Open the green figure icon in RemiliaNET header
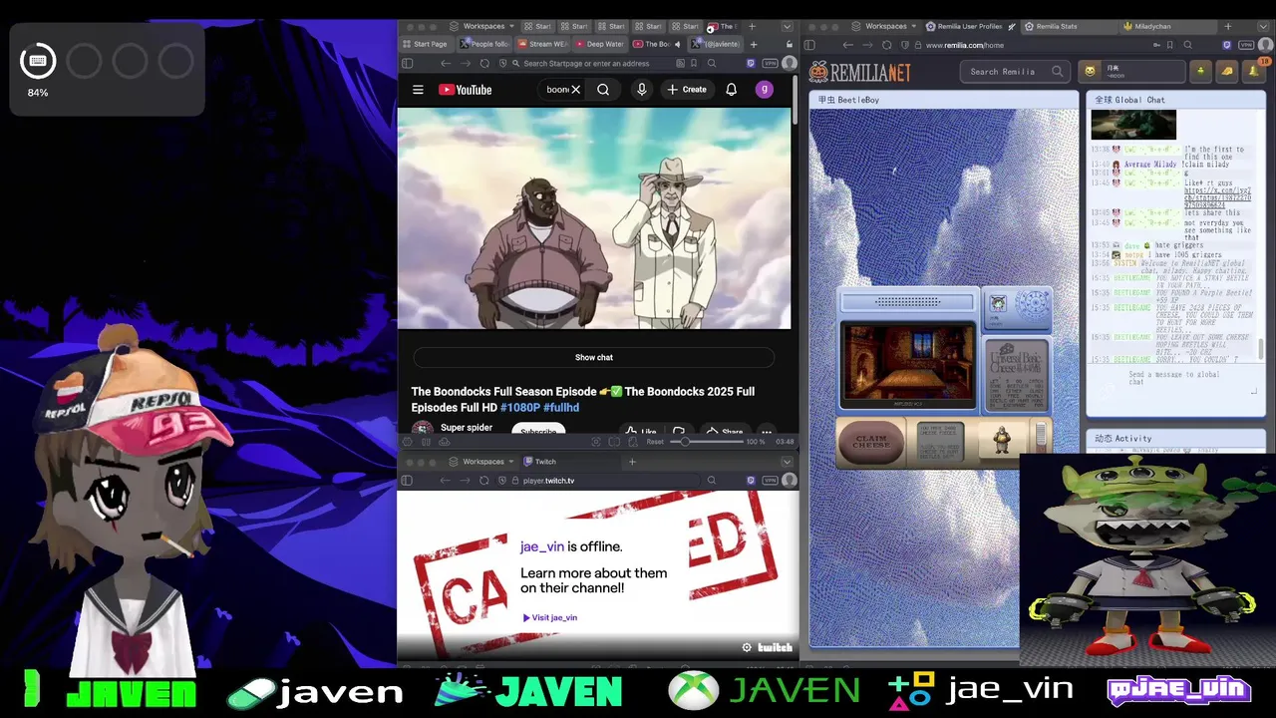 tap(1200, 71)
